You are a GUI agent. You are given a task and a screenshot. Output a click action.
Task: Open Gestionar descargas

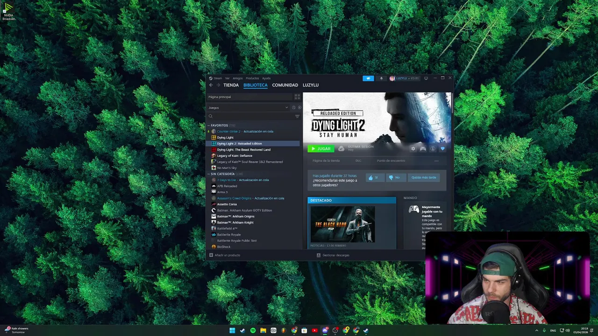click(x=333, y=255)
